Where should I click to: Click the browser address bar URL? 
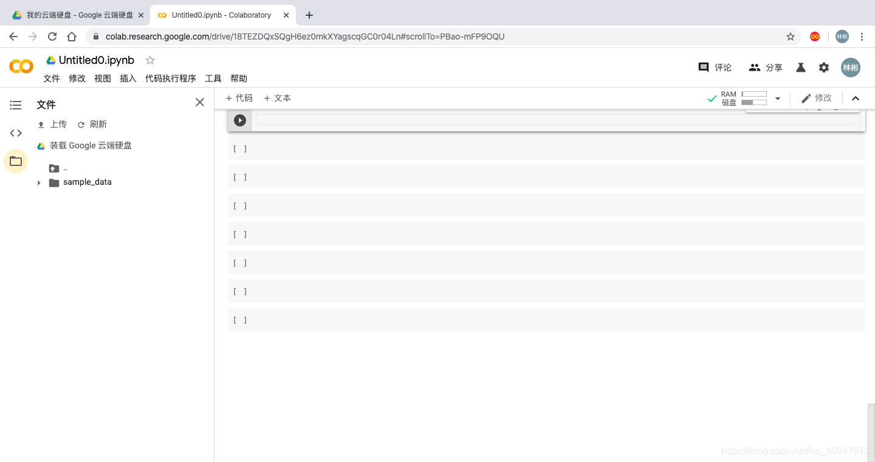click(304, 36)
